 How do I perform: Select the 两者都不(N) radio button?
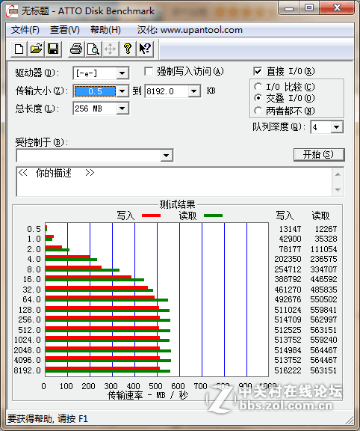pos(258,111)
